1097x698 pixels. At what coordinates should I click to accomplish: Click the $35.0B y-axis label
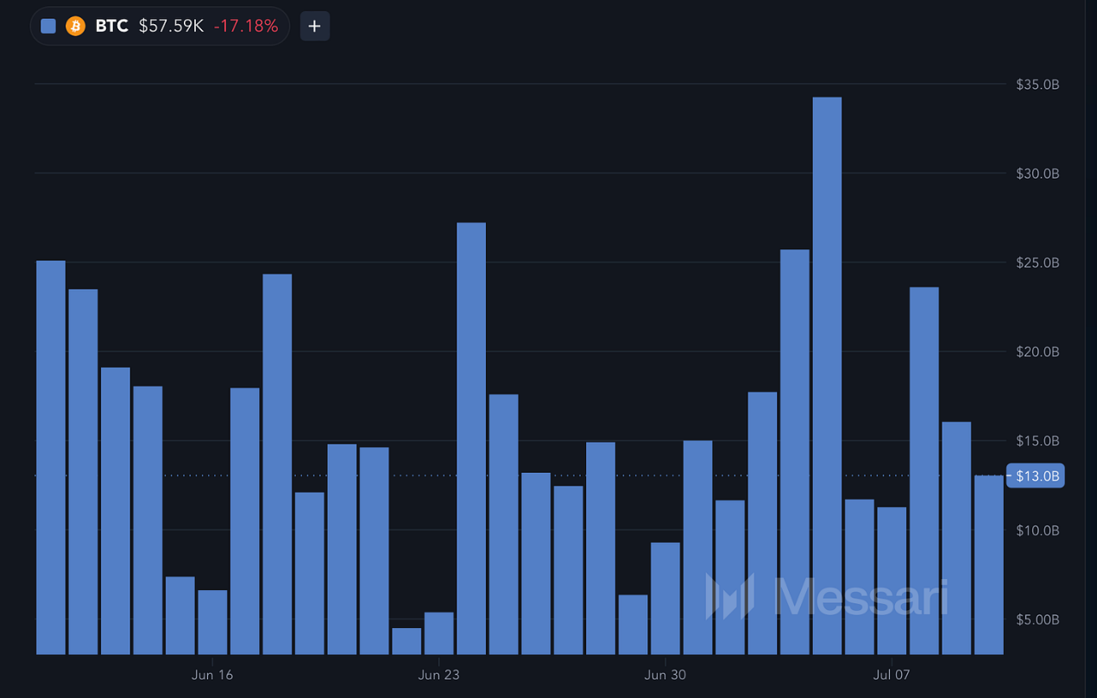pyautogui.click(x=1037, y=85)
